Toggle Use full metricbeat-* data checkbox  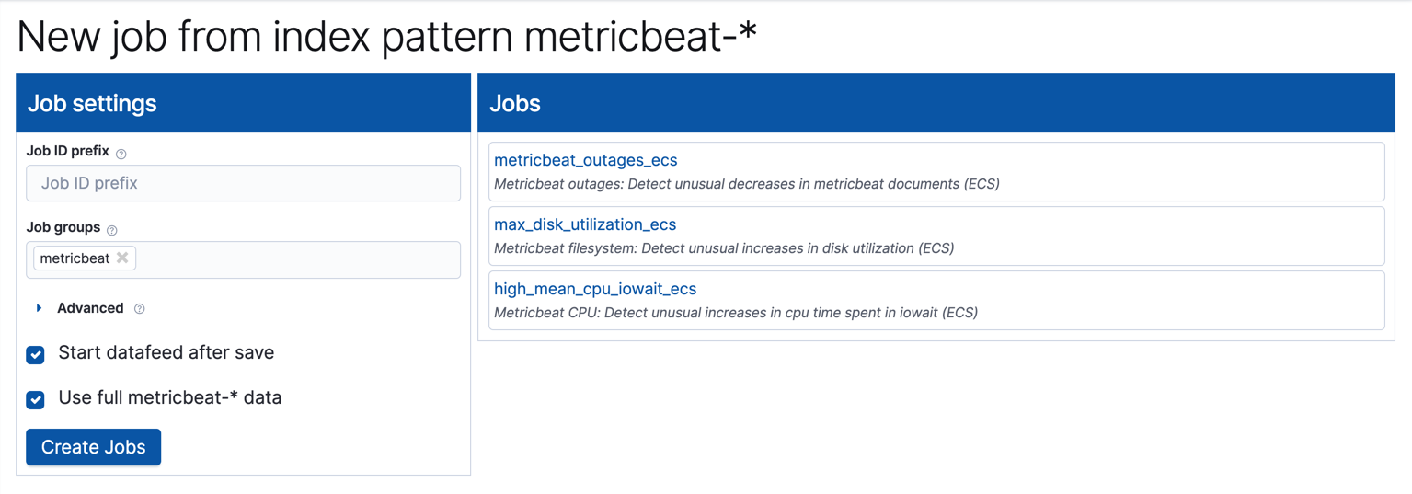pos(36,399)
